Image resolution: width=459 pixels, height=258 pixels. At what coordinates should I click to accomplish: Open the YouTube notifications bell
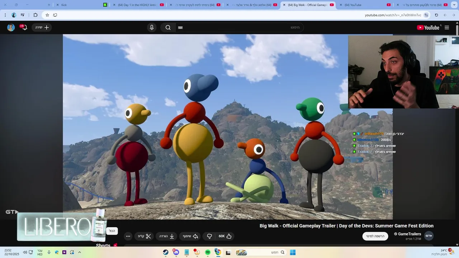coord(24,27)
